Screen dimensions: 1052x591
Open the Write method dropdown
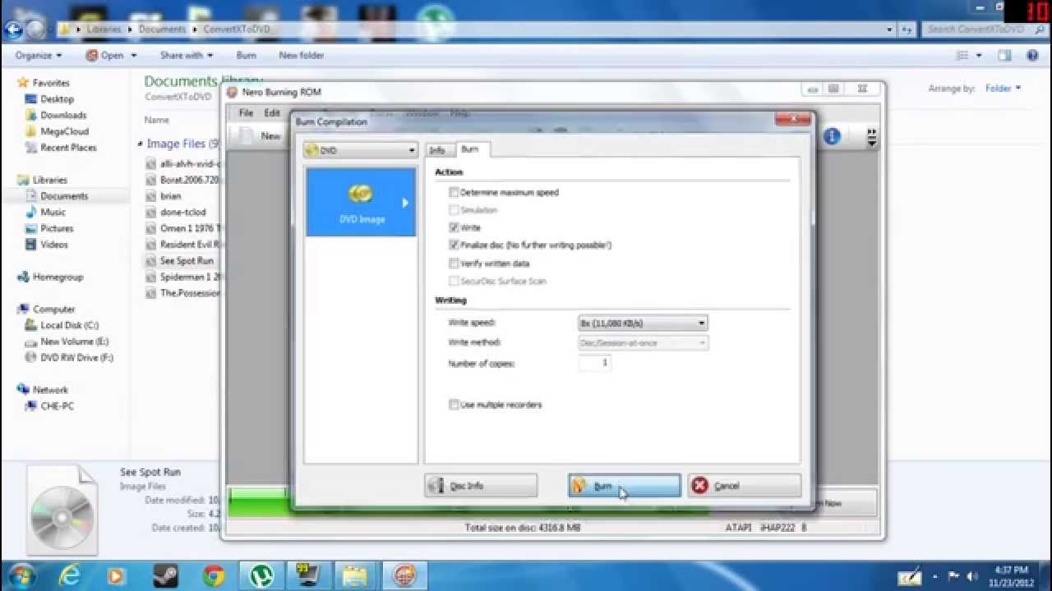tap(643, 343)
